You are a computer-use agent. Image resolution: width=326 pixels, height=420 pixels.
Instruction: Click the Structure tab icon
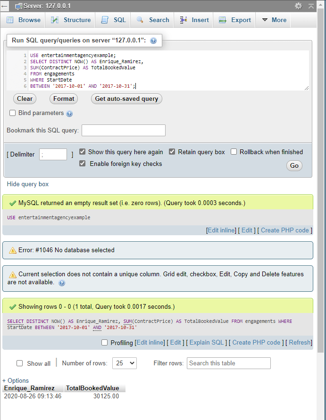(x=55, y=20)
